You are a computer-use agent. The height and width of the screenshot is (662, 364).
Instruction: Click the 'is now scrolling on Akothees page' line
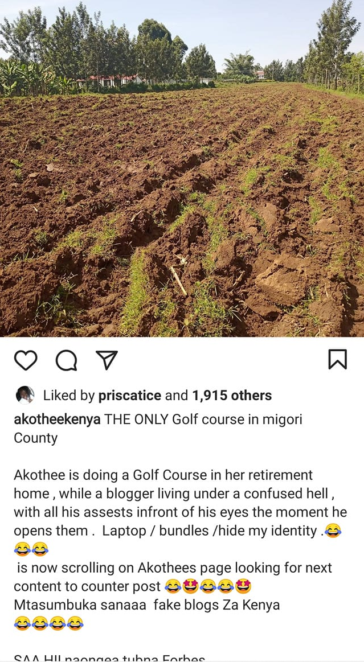point(174,568)
